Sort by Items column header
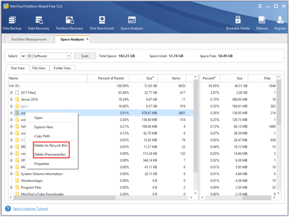The width and height of the screenshot is (289, 217). pos(172,78)
